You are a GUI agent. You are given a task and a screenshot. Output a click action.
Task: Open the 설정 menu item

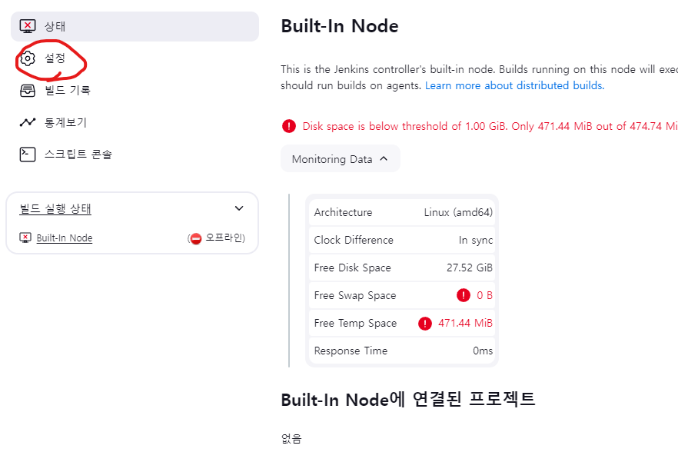(x=135, y=58)
